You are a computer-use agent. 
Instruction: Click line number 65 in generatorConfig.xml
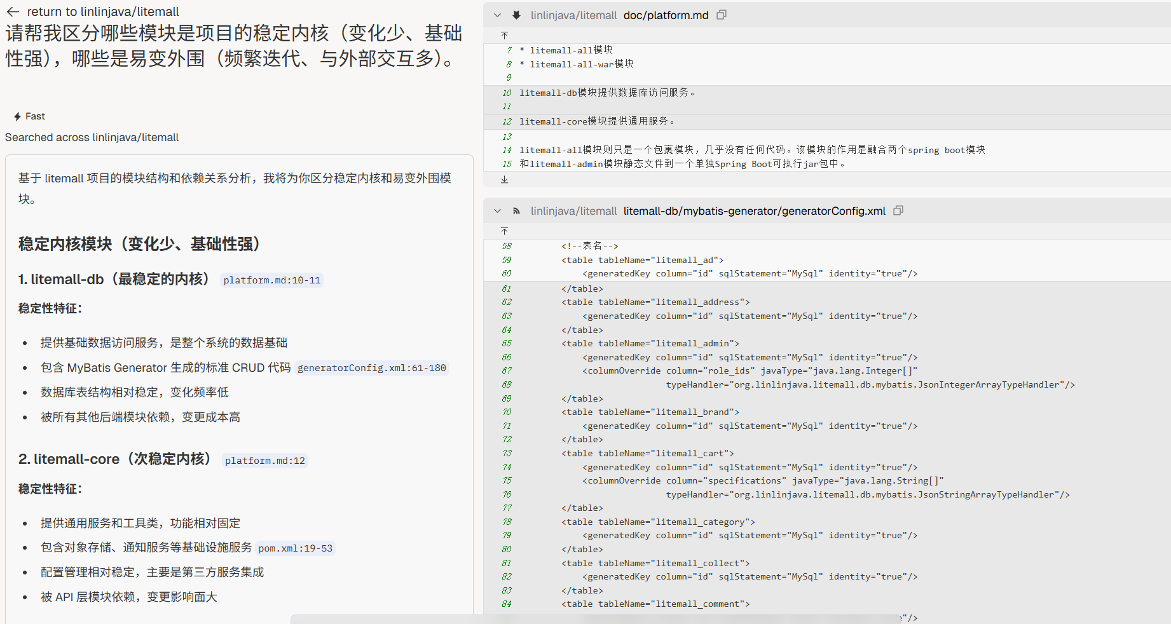coord(507,343)
